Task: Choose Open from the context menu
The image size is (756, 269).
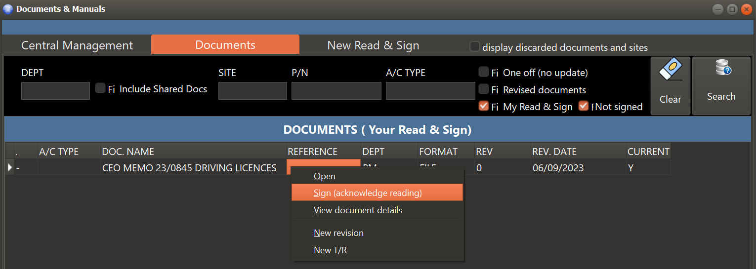Action: tap(378, 176)
